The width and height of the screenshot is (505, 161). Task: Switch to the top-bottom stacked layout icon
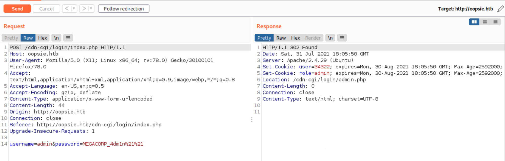point(485,22)
